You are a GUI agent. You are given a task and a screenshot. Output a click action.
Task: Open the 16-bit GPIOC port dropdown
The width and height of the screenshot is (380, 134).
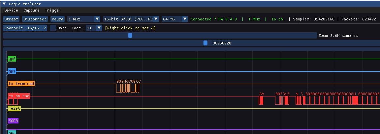point(131,19)
